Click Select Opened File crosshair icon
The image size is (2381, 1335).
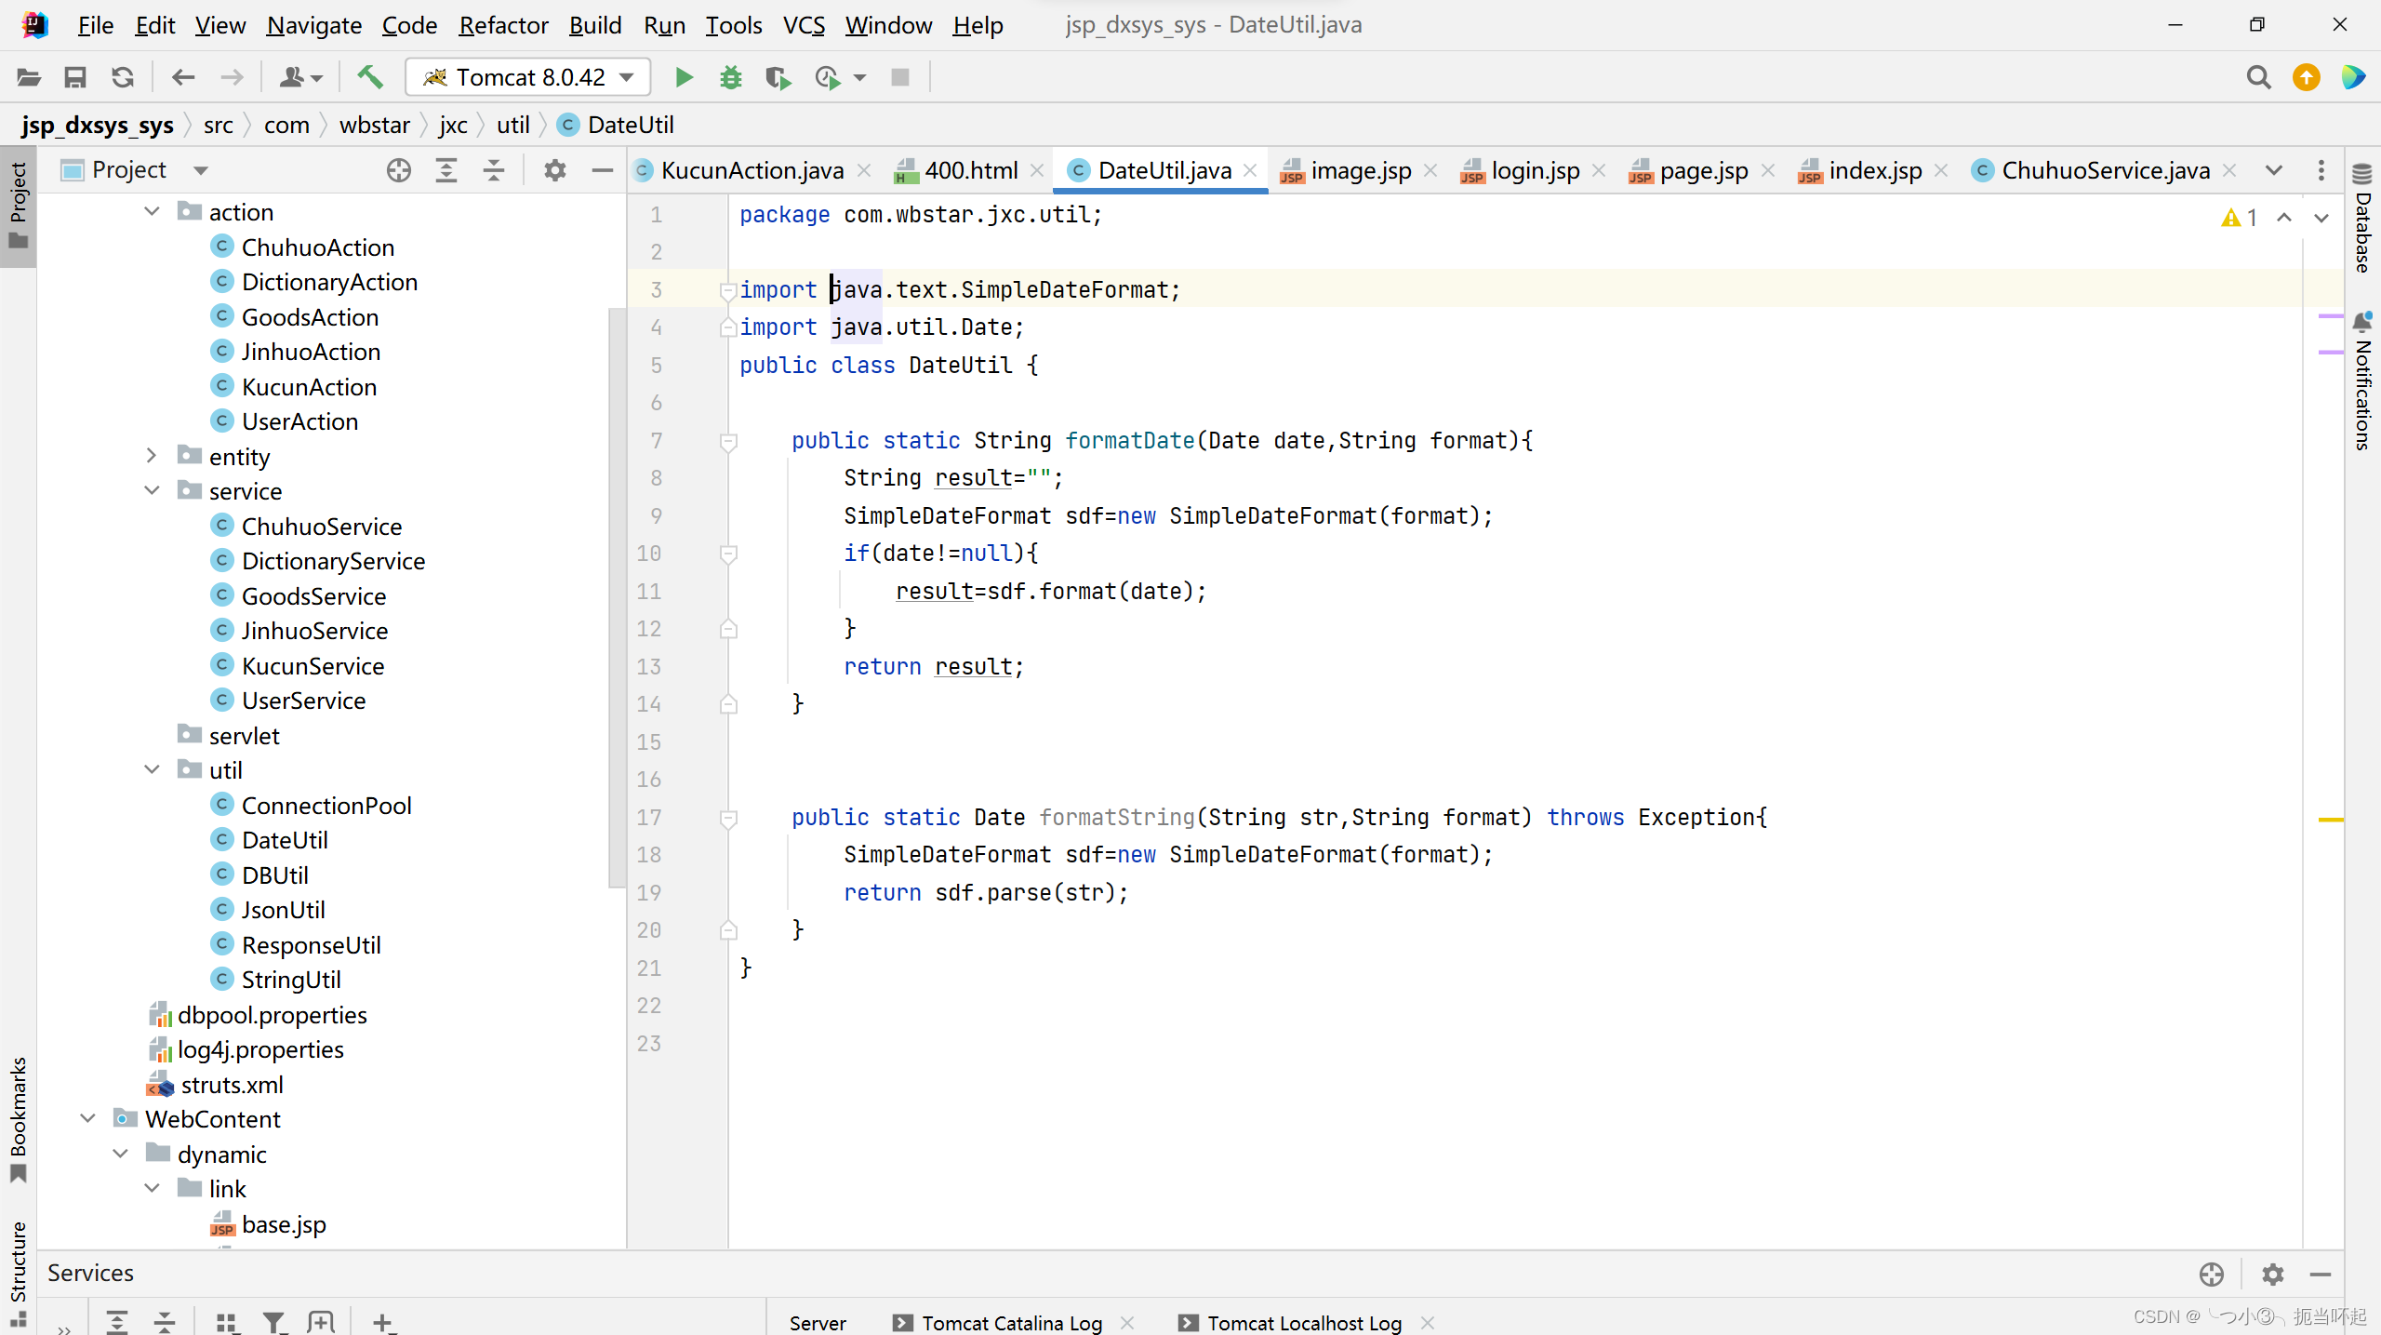point(399,170)
